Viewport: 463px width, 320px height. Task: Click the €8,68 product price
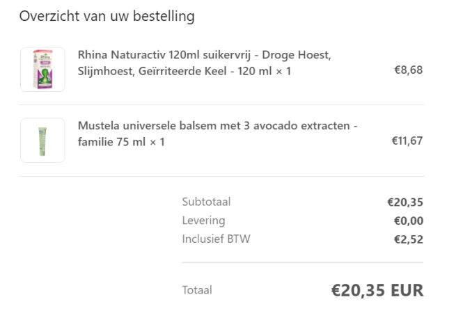coord(408,70)
